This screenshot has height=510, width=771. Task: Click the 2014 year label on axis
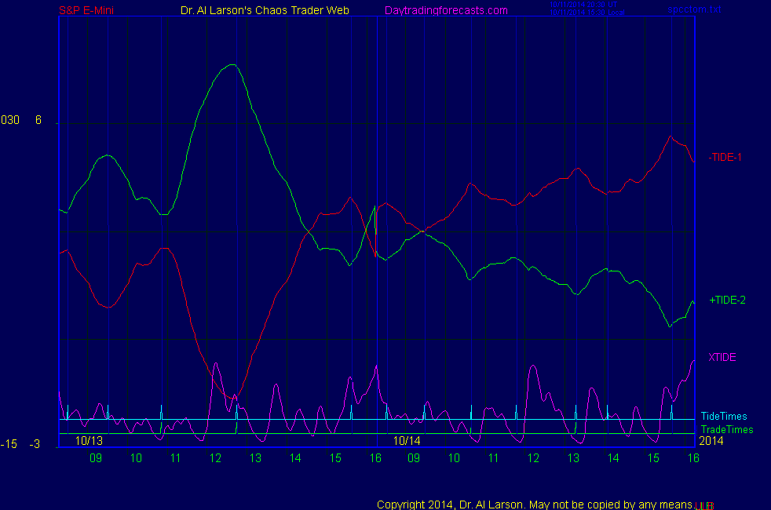[x=711, y=441]
